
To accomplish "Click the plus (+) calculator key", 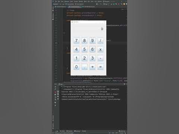I will pyautogui.click(x=92, y=67).
